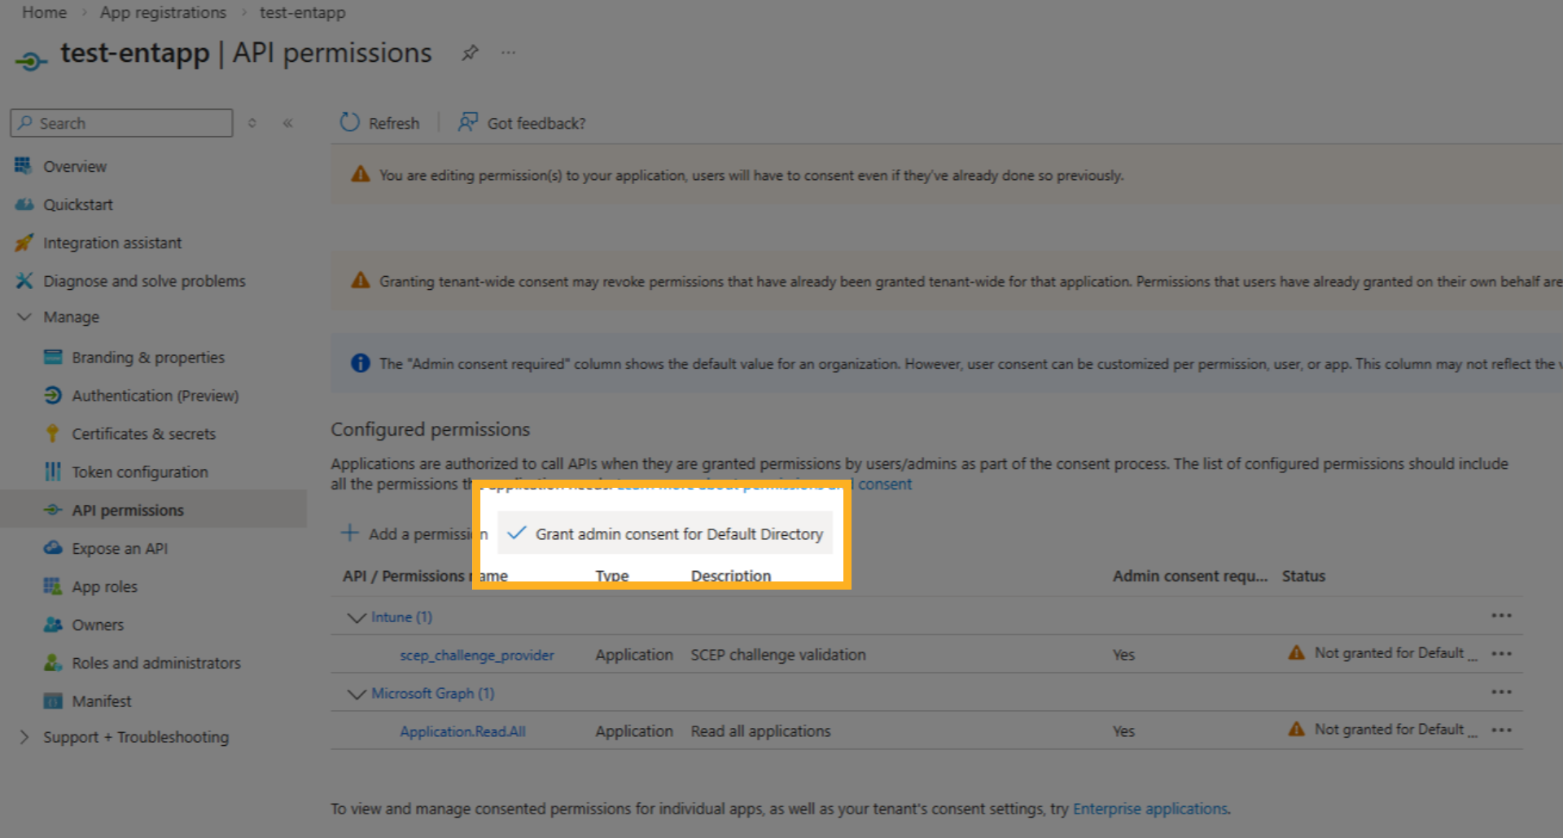Select the Certificates & secrets key icon

coord(53,433)
